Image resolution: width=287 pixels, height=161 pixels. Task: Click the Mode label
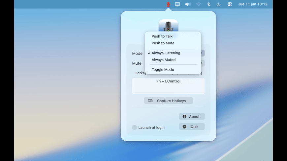(x=137, y=54)
